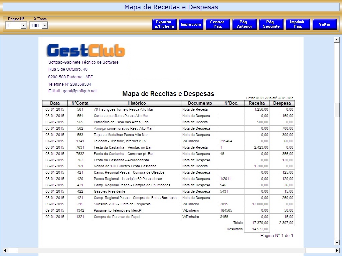Click the horizontal scrollbar left arrow
Viewport: 342px width, 256px height.
point(5,250)
